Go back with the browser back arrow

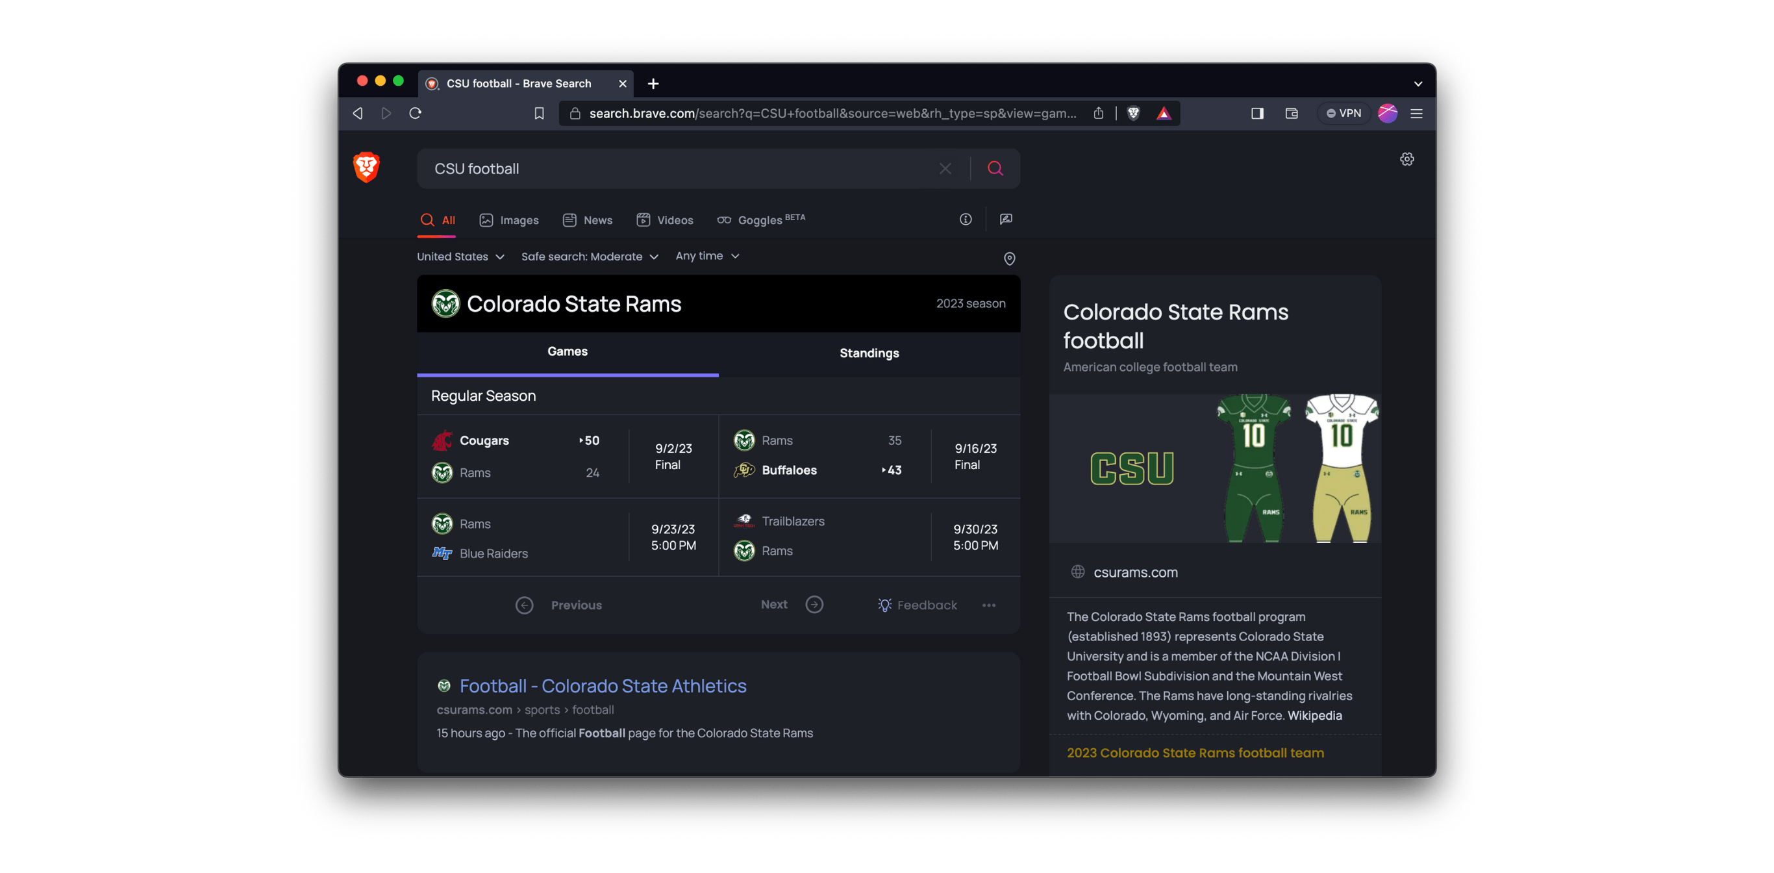(x=357, y=113)
